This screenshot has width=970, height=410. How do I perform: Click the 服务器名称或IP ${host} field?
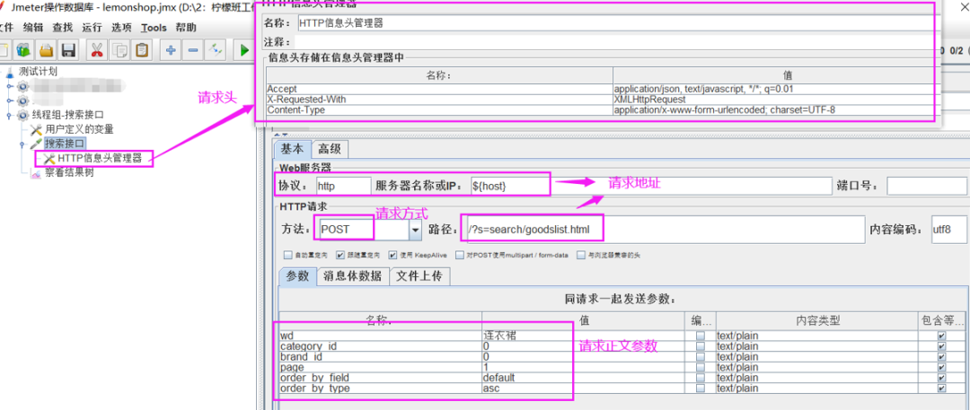pyautogui.click(x=650, y=185)
